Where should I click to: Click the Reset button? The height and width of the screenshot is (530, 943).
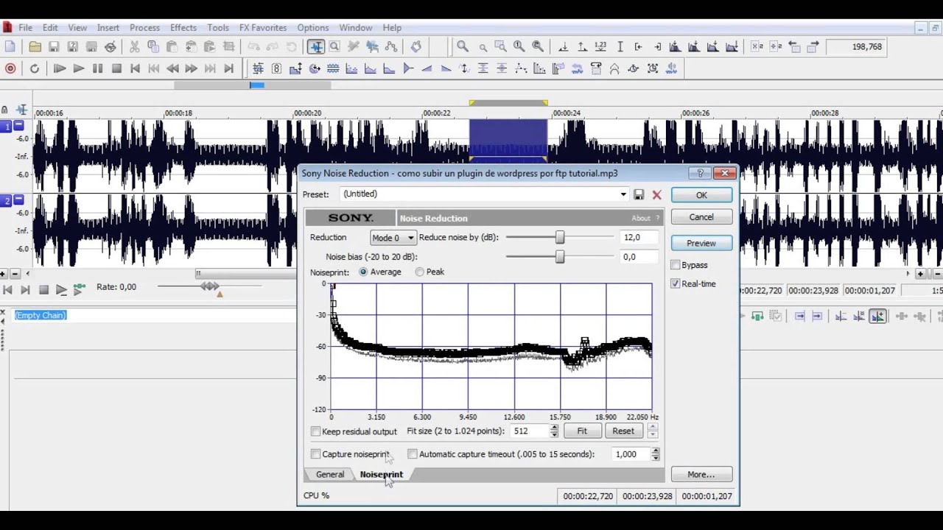tap(623, 431)
